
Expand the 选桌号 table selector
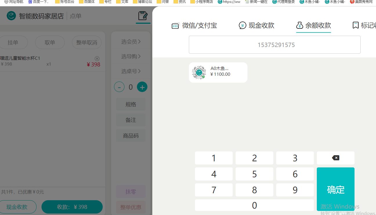pyautogui.click(x=131, y=71)
